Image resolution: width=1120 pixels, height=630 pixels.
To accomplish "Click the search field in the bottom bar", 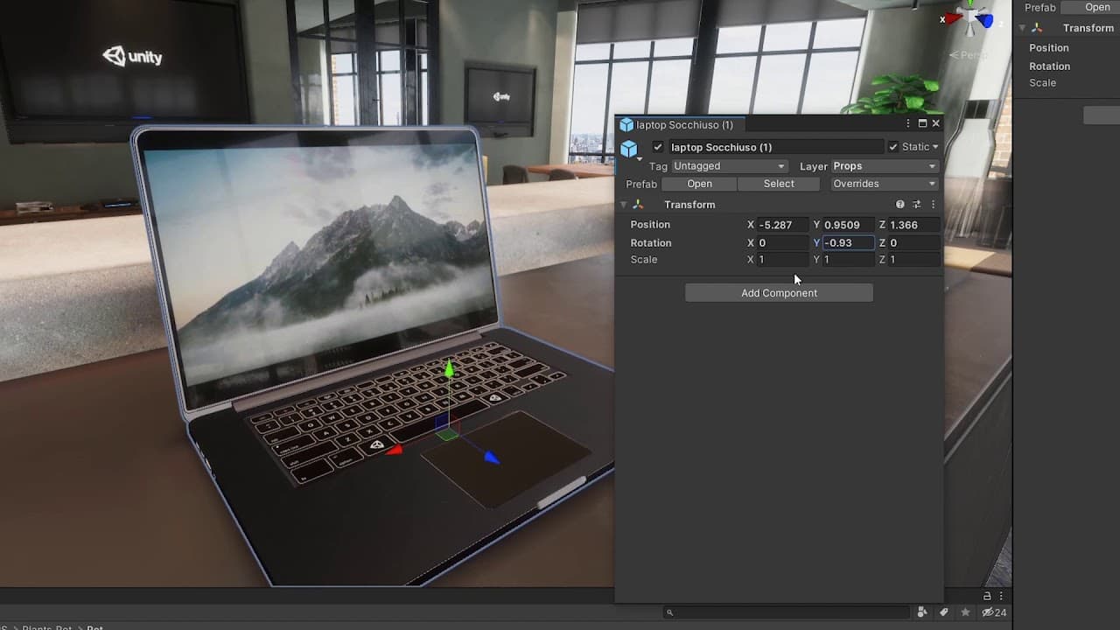I will (x=787, y=612).
